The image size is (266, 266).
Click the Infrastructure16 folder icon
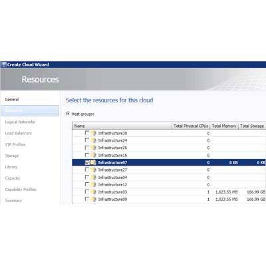point(93,155)
